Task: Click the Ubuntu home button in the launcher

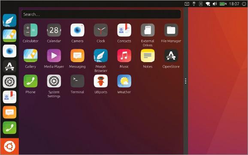Action: [9, 146]
